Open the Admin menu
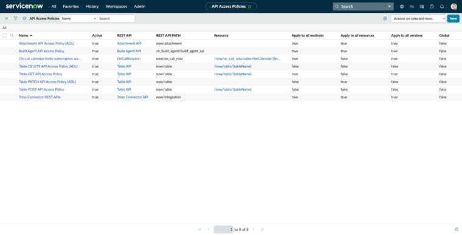Viewport: 462px width, 235px height. point(140,7)
